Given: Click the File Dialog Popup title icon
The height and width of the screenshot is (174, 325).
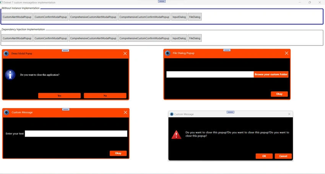Looking at the screenshot, I should 168,53.
